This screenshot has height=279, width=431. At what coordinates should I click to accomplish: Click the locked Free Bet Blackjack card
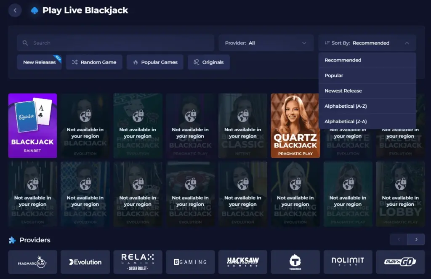(x=401, y=143)
